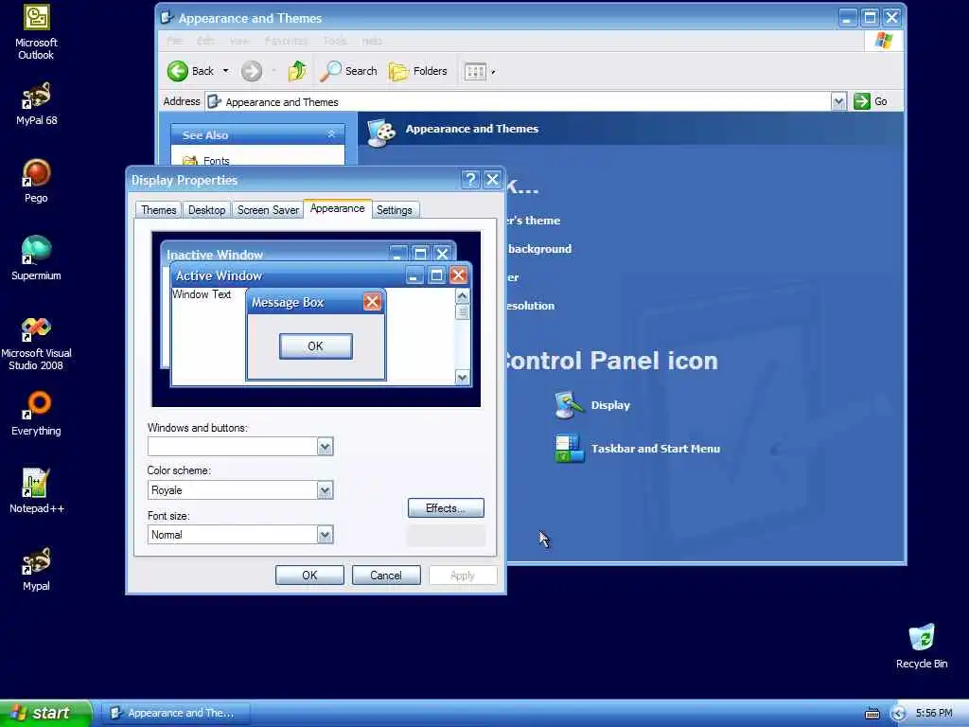The width and height of the screenshot is (969, 727).
Task: Click the help question mark in Display Properties
Action: (470, 180)
